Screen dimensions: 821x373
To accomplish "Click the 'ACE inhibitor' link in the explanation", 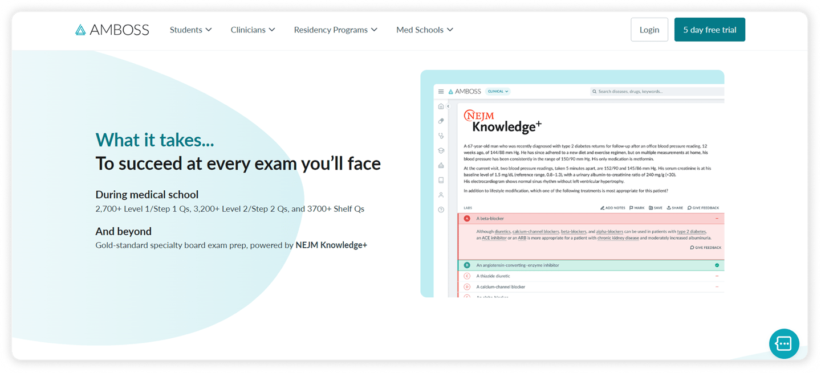I will [x=494, y=238].
